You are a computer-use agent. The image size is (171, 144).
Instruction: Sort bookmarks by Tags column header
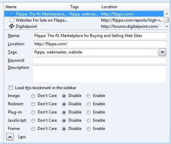(84, 7)
